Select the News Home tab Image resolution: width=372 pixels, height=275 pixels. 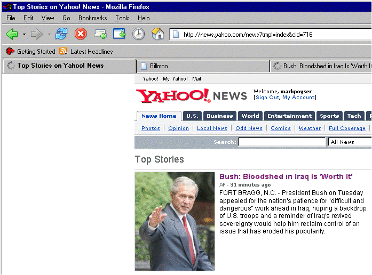tap(159, 116)
